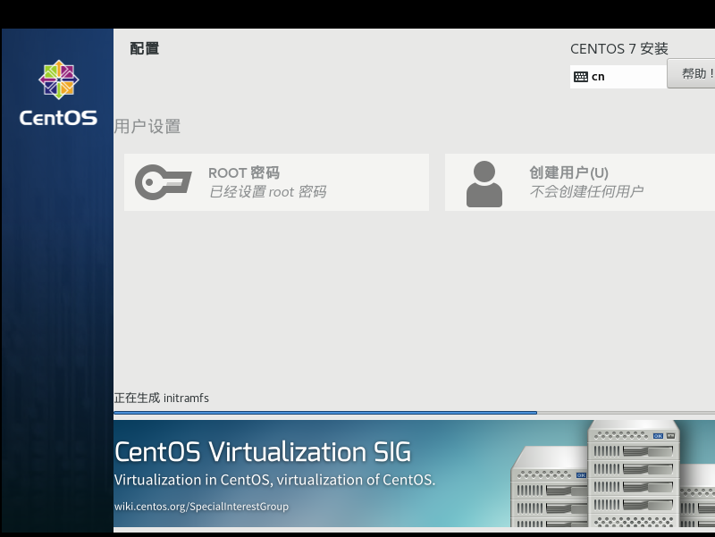Screen dimensions: 715x537
Task: Click the key icon for ROOT password
Action: coord(163,182)
